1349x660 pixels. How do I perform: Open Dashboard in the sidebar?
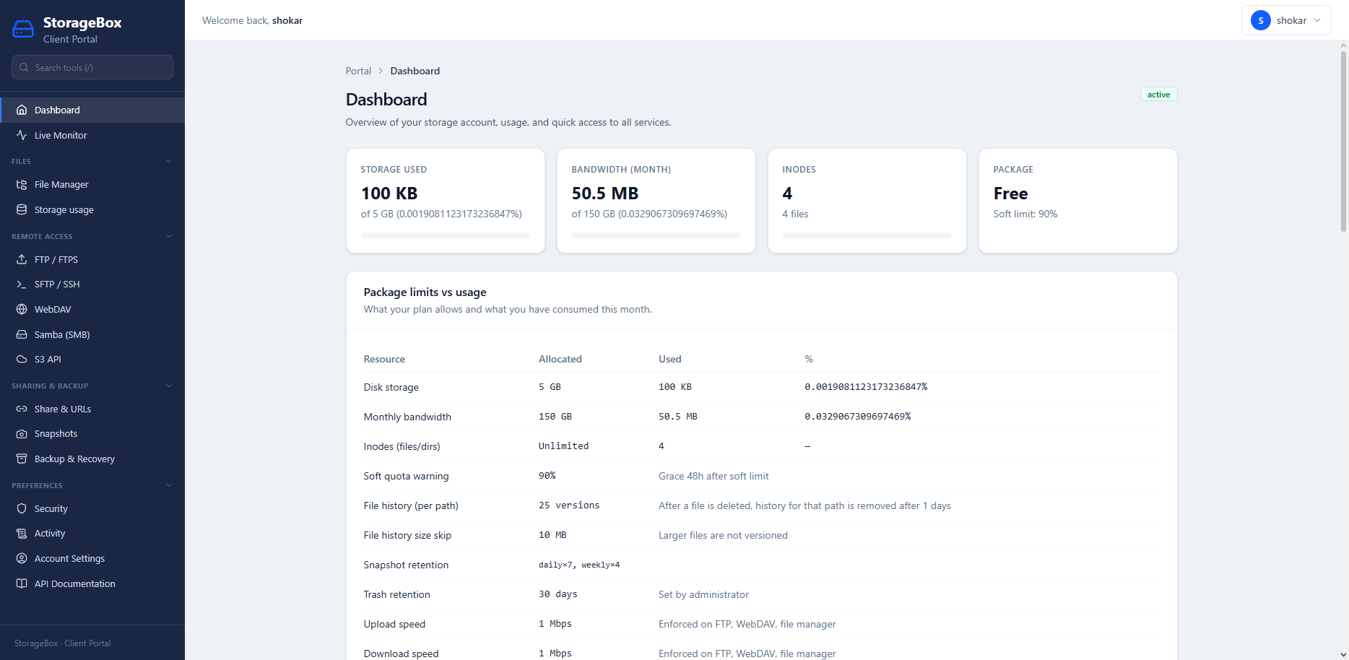click(x=92, y=110)
